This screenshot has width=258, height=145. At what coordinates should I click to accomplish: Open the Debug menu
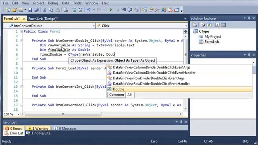pos(53,3)
